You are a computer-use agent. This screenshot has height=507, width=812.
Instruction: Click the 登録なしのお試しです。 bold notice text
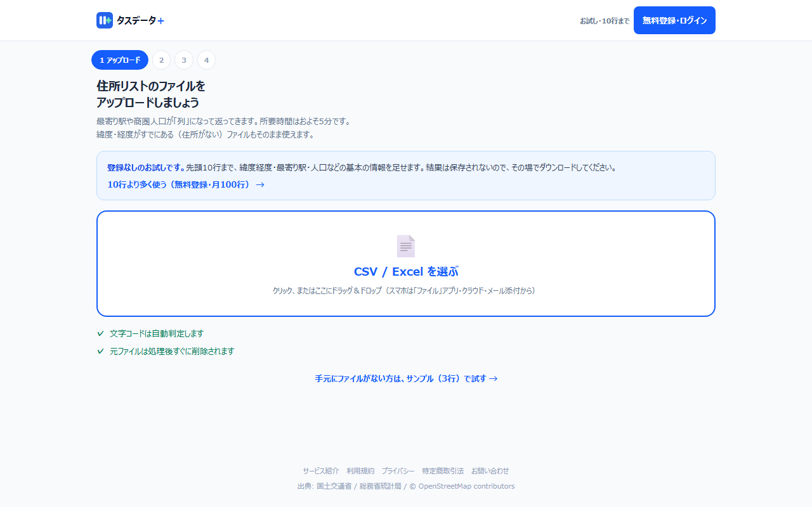(146, 168)
